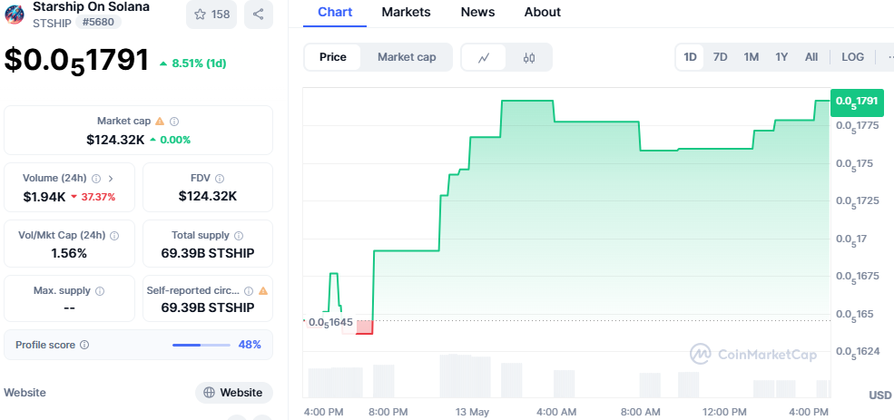Click the 0.0₅1645 opening price marker
Viewport: 894px width, 420px height.
coord(330,323)
